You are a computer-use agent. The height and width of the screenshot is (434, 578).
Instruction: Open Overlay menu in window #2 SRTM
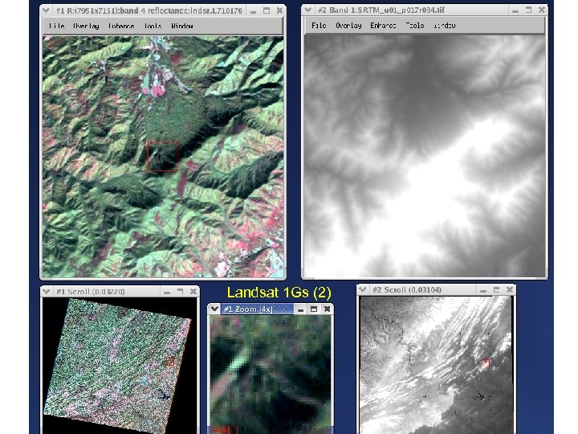pyautogui.click(x=348, y=26)
